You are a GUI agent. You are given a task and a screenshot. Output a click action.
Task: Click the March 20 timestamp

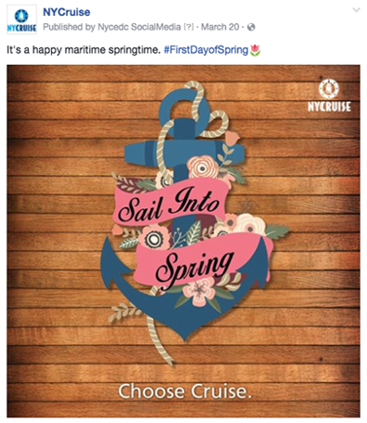click(x=220, y=27)
